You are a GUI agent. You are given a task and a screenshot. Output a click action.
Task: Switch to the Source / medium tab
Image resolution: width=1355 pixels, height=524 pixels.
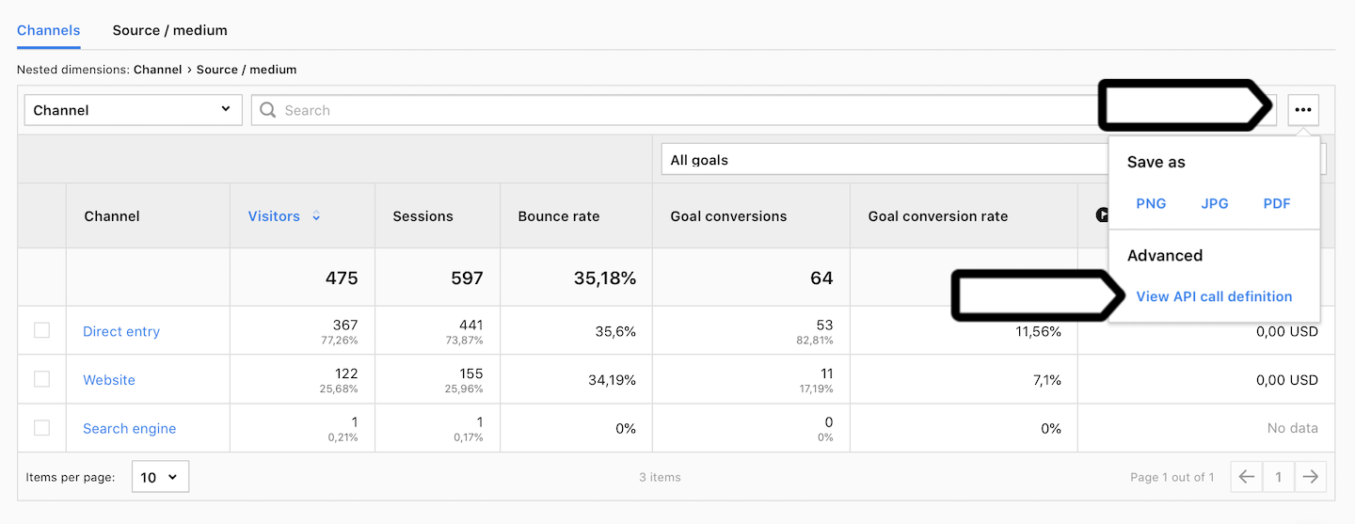[170, 30]
